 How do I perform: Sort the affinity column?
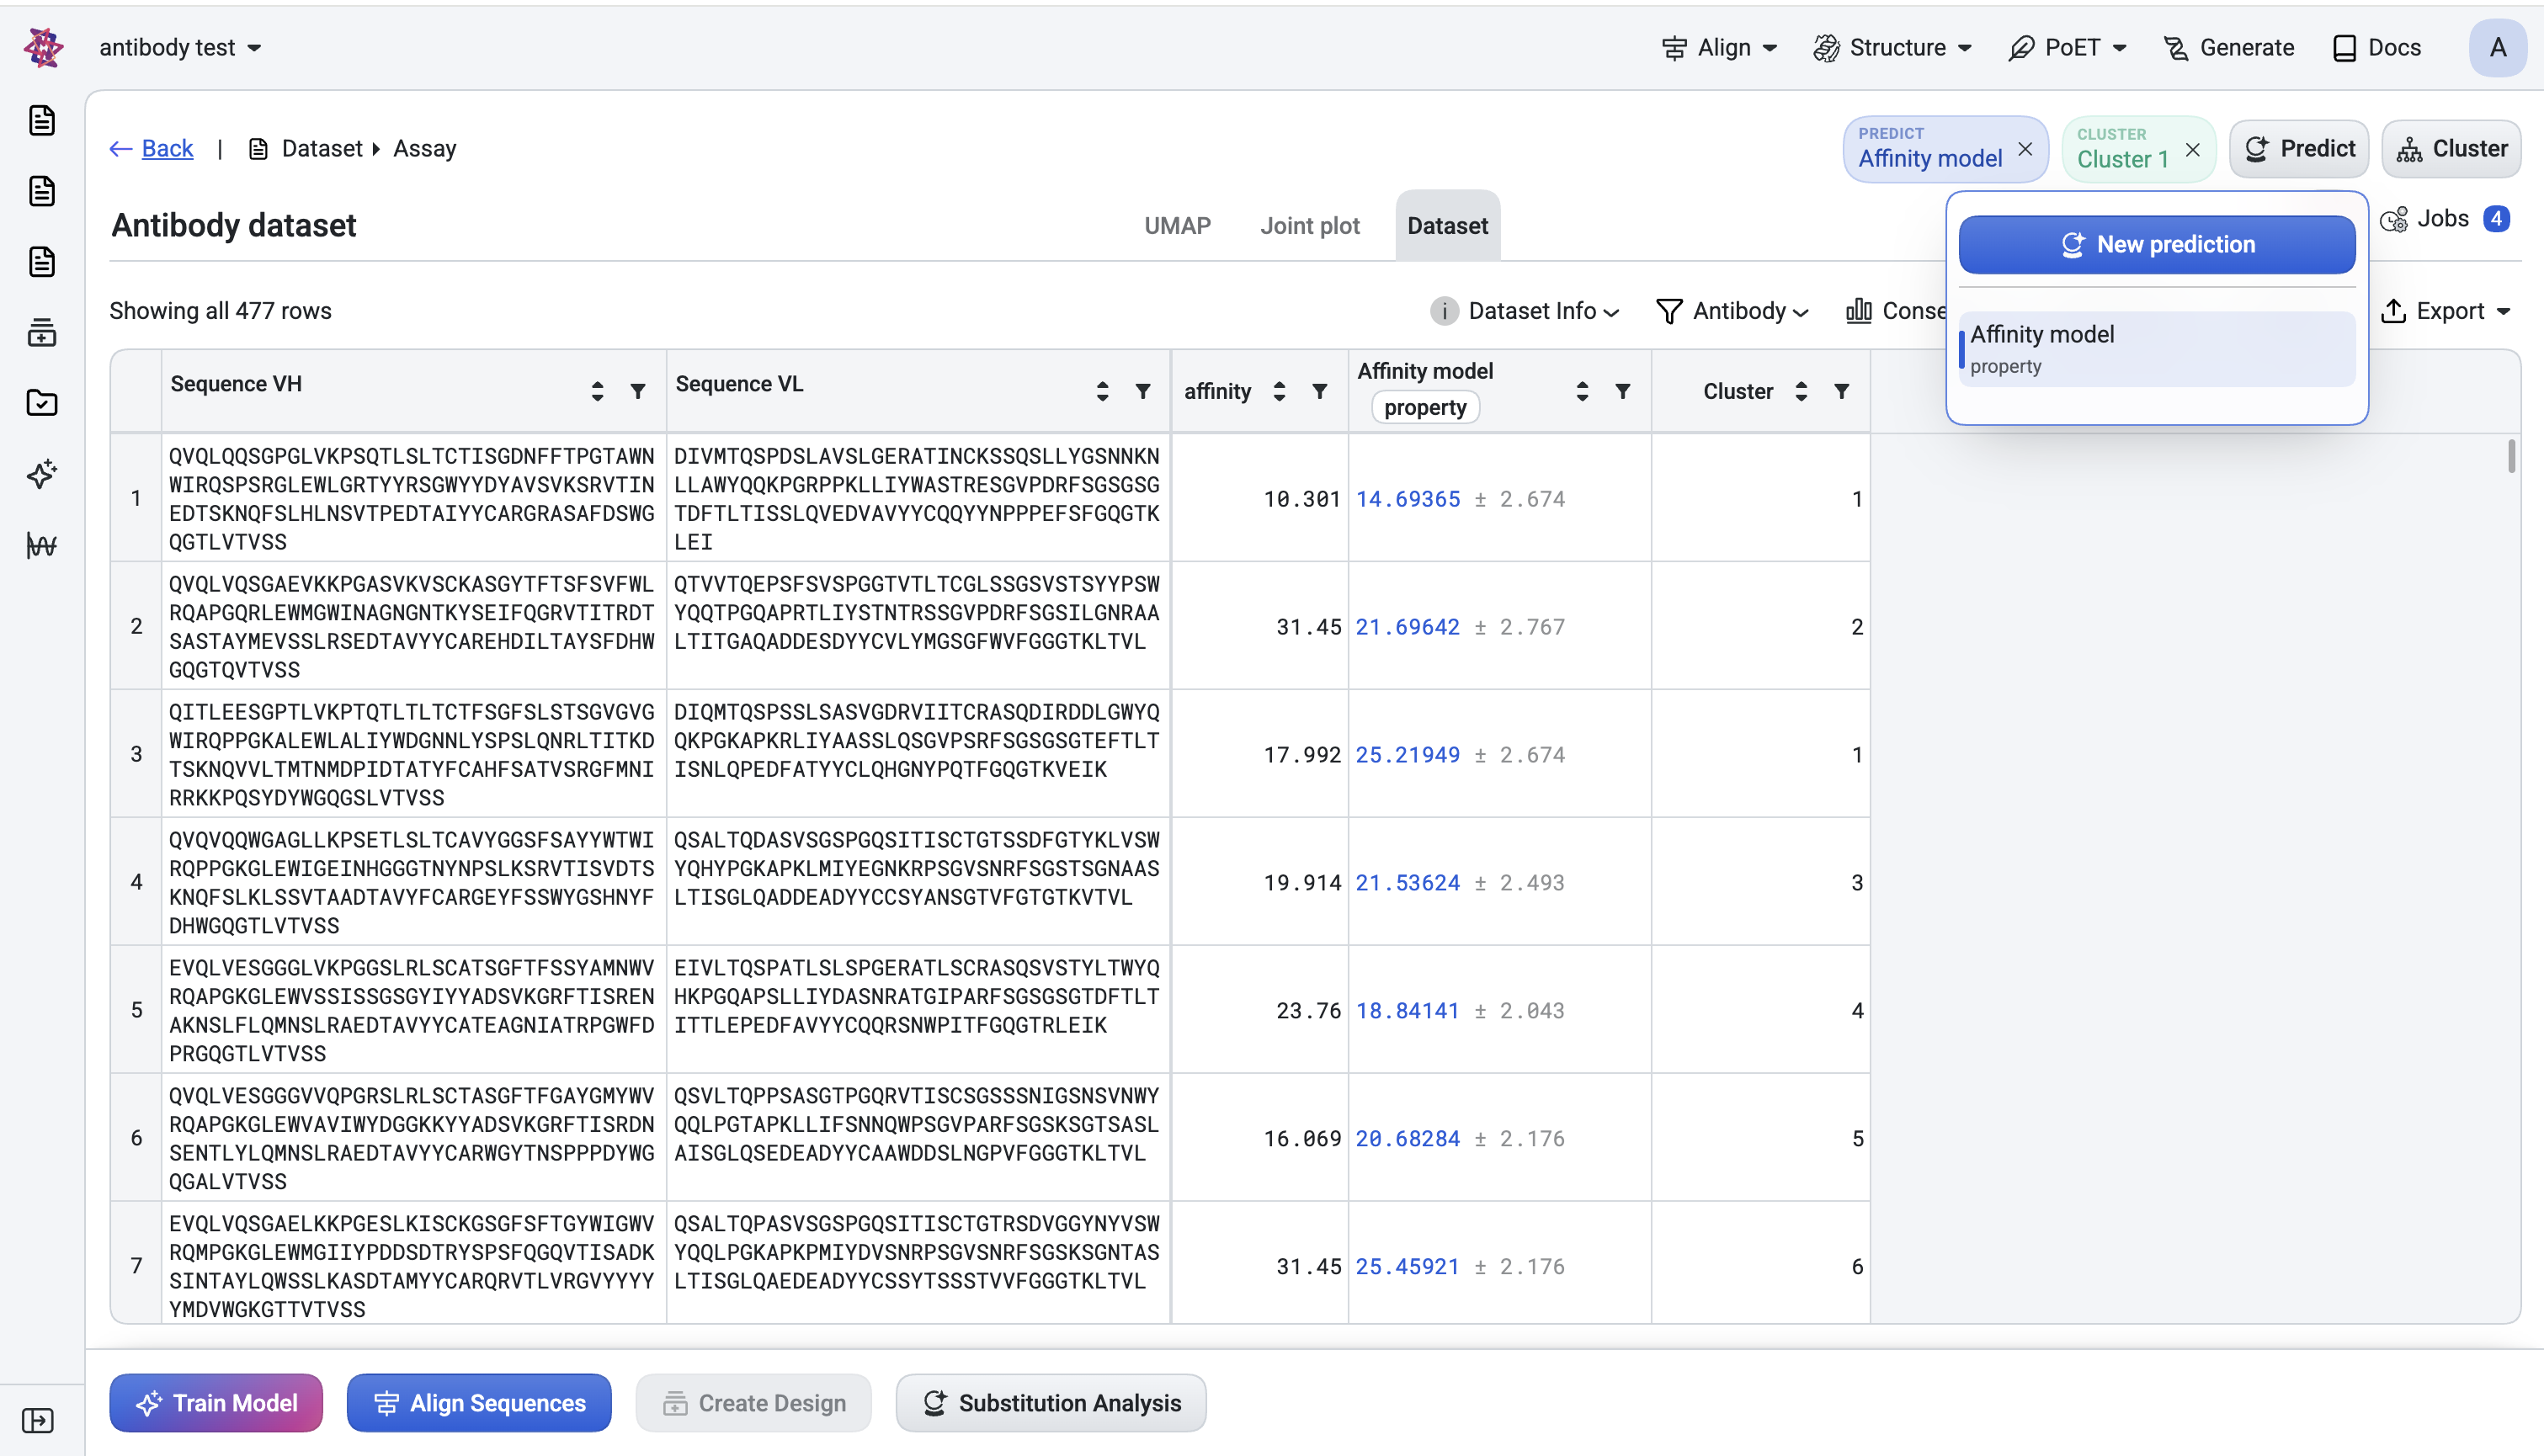click(1279, 391)
